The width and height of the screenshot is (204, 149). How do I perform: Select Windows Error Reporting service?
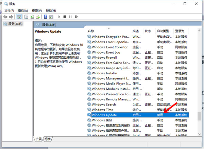(138, 42)
